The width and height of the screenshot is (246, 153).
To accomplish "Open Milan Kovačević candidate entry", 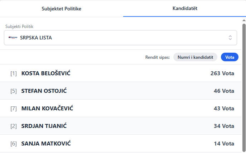I will (x=48, y=109).
